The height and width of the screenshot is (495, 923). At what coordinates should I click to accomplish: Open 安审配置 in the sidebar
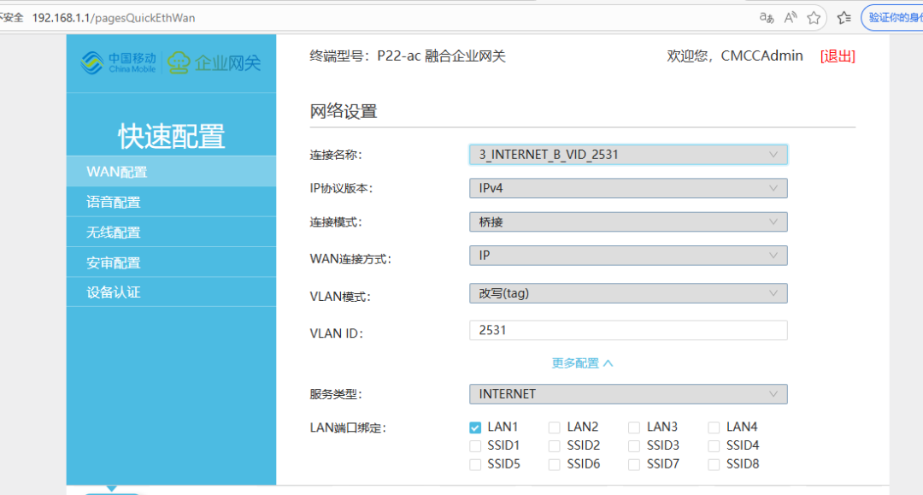point(171,262)
